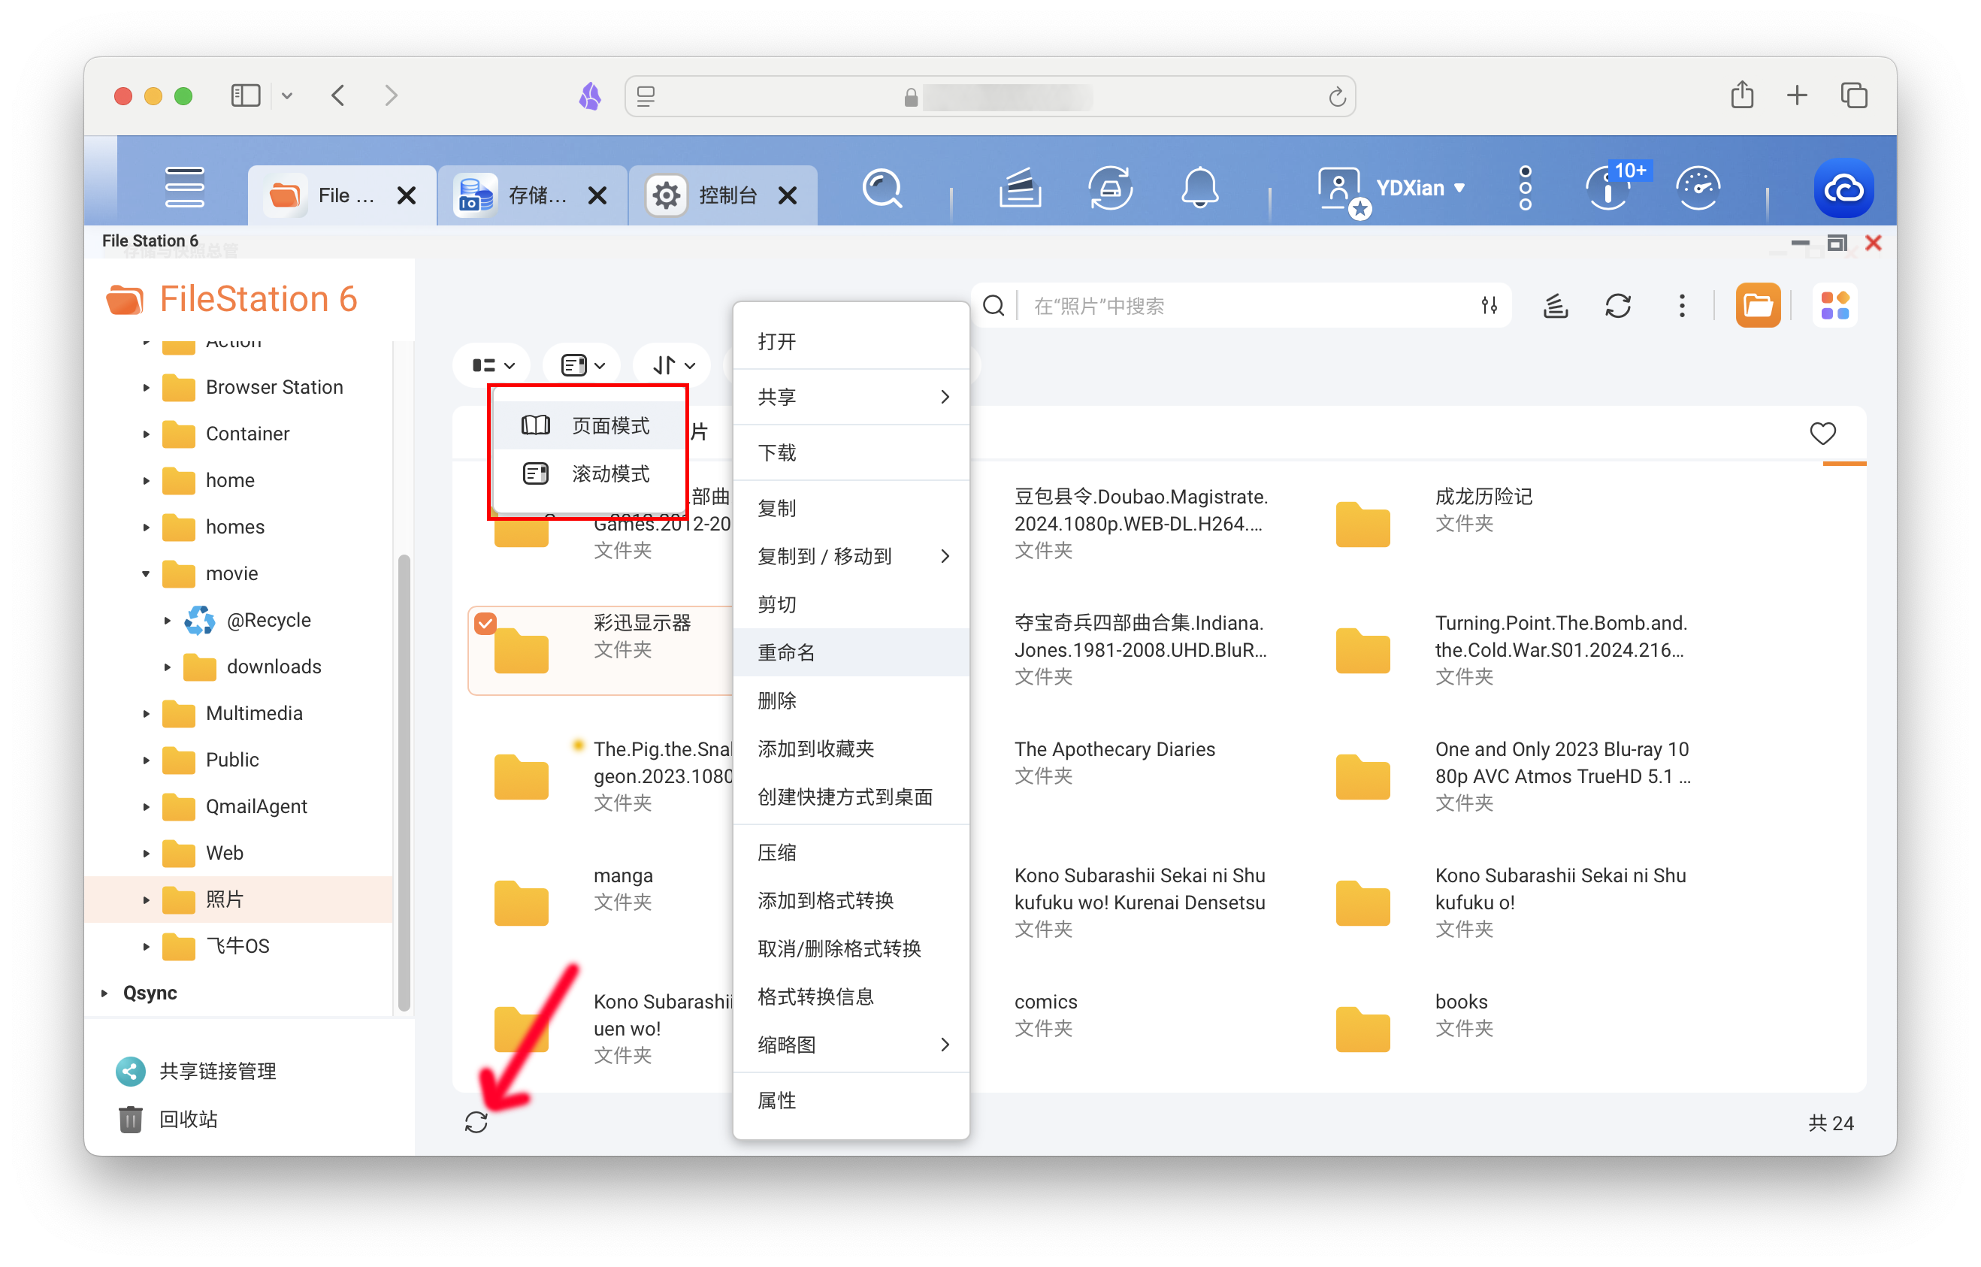Choose 下载 in context menu
This screenshot has height=1267, width=1981.
click(851, 452)
